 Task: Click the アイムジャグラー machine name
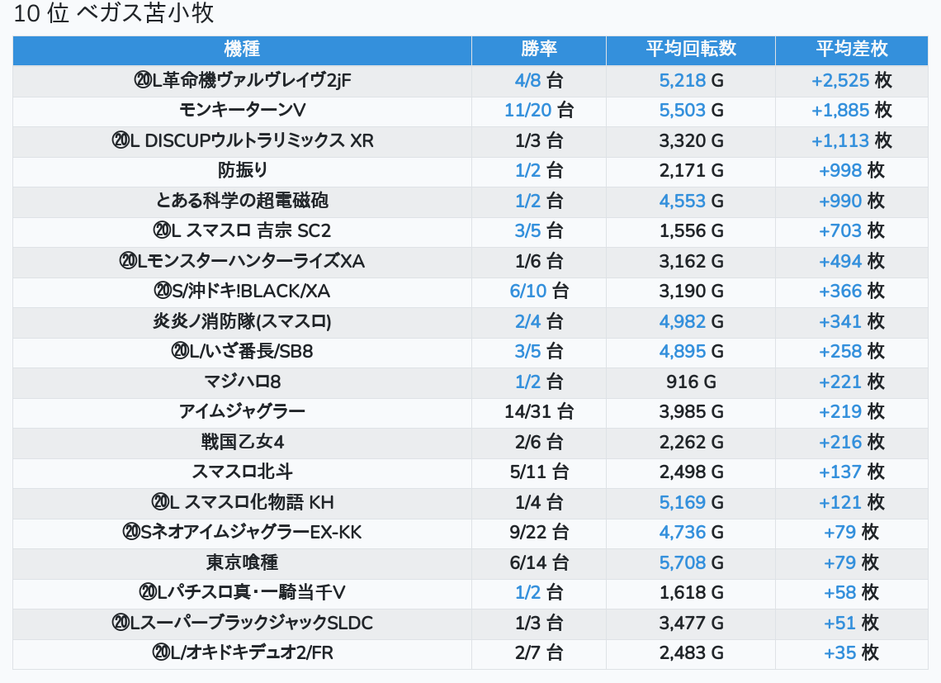(242, 411)
